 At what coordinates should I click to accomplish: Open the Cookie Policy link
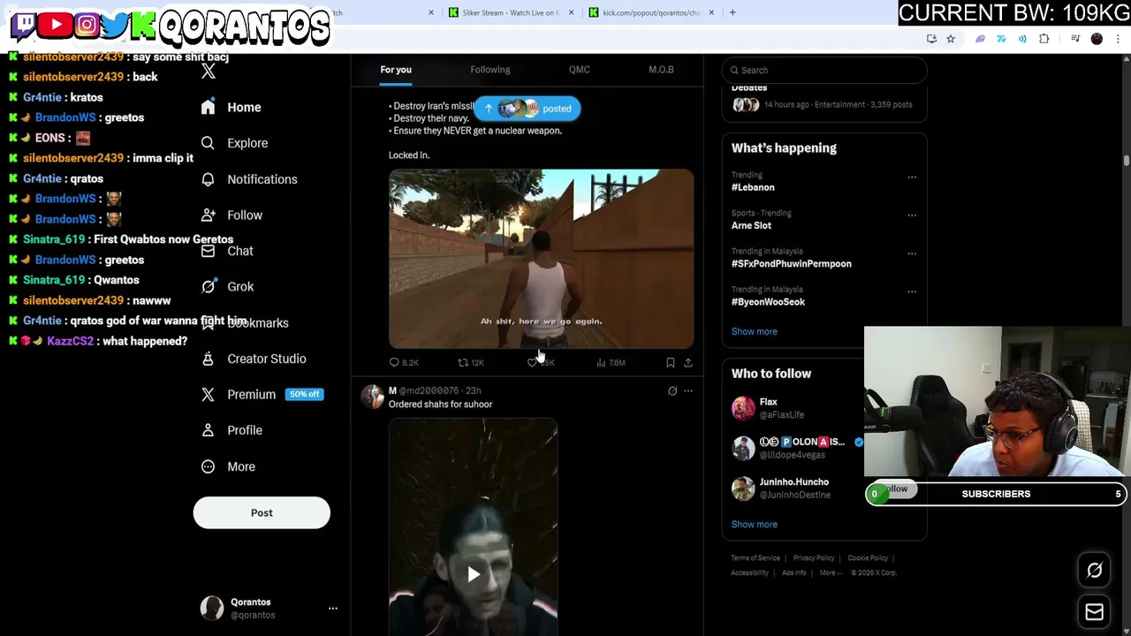tap(868, 558)
